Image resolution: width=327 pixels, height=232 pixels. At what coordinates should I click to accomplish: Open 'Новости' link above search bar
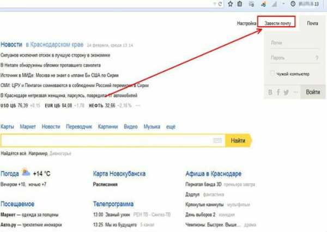point(51,127)
